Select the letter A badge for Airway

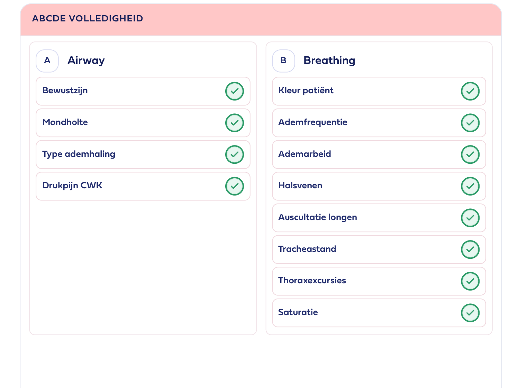click(47, 61)
